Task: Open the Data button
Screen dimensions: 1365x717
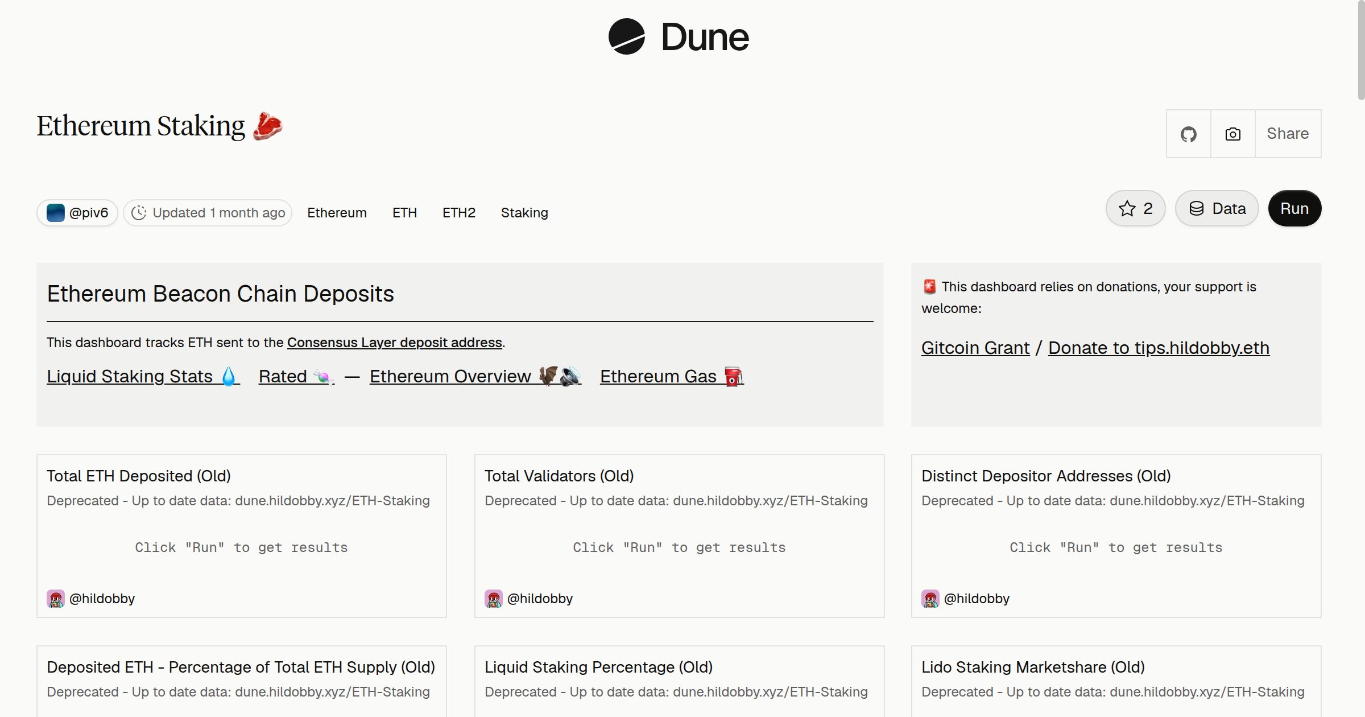Action: click(1217, 208)
